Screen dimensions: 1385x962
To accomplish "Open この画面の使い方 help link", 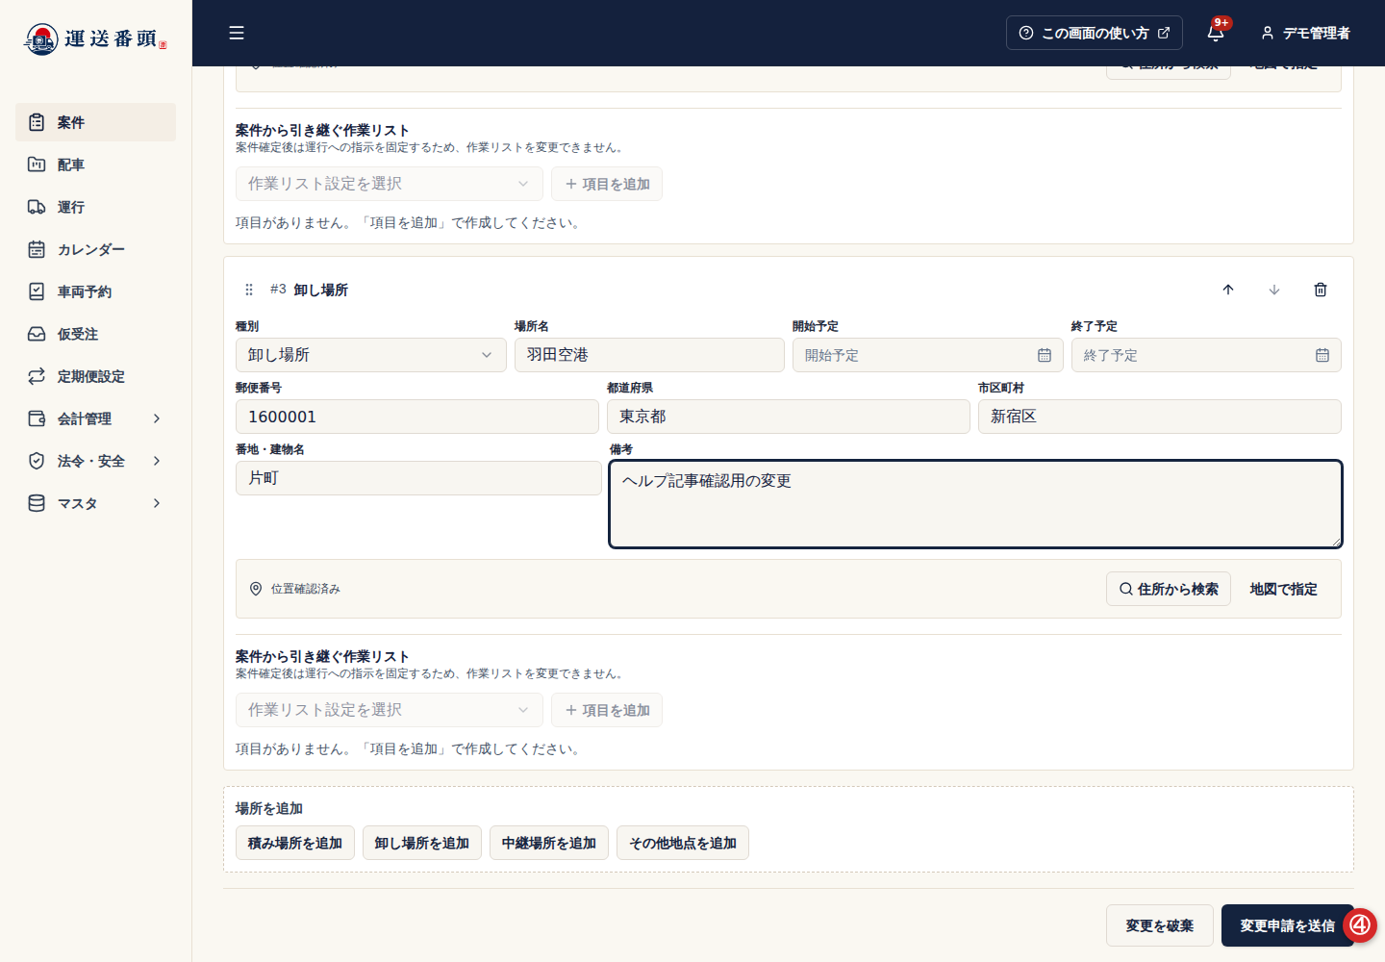I will 1095,33.
